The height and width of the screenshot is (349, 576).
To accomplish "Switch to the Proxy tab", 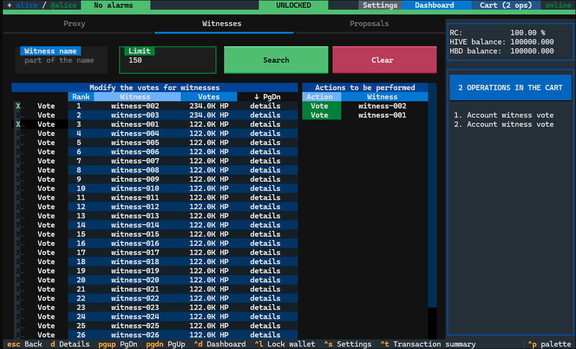I will (74, 24).
